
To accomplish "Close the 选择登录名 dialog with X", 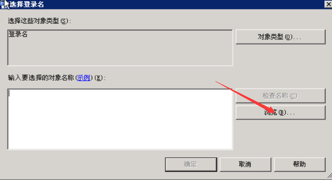I will (328, 4).
